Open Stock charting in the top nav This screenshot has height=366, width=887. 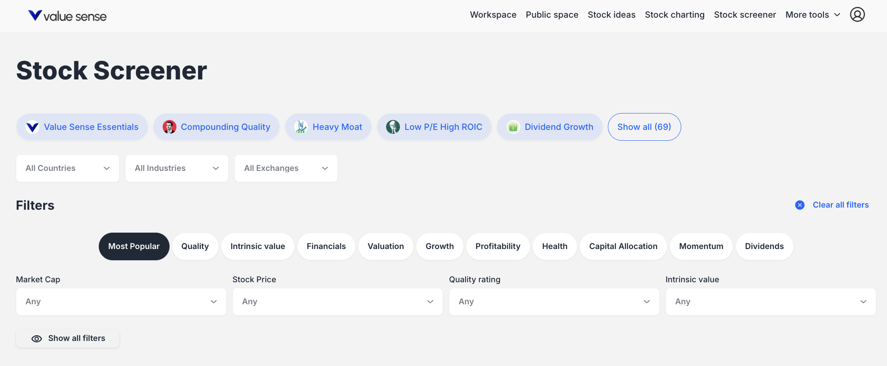click(x=675, y=15)
